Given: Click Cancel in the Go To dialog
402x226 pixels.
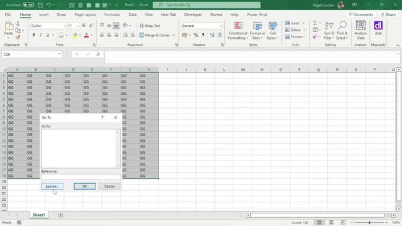Looking at the screenshot, I should tap(109, 186).
